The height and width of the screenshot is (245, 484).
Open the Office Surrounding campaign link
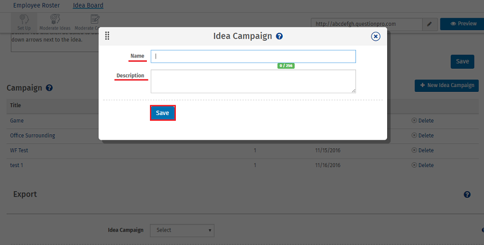[33, 136]
